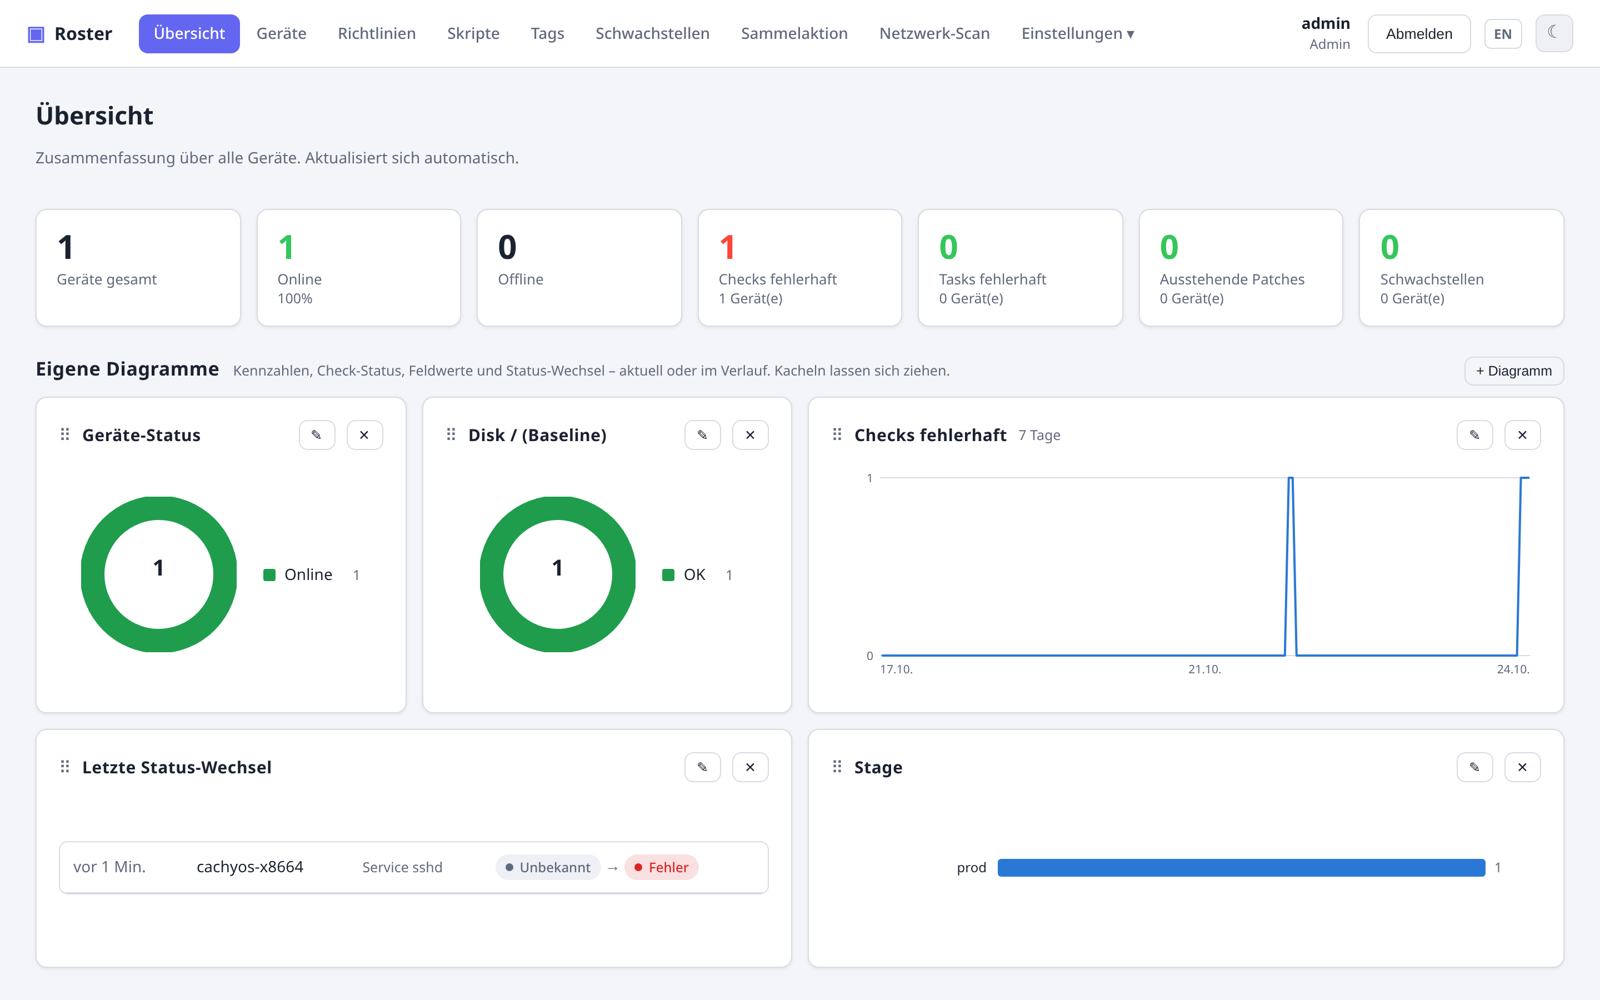Close the Disk / (Baseline) tile
Image resolution: width=1600 pixels, height=1000 pixels.
tap(750, 434)
